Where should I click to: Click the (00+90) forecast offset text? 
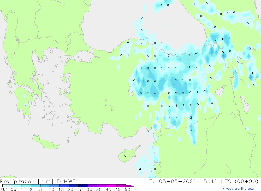tap(247, 181)
